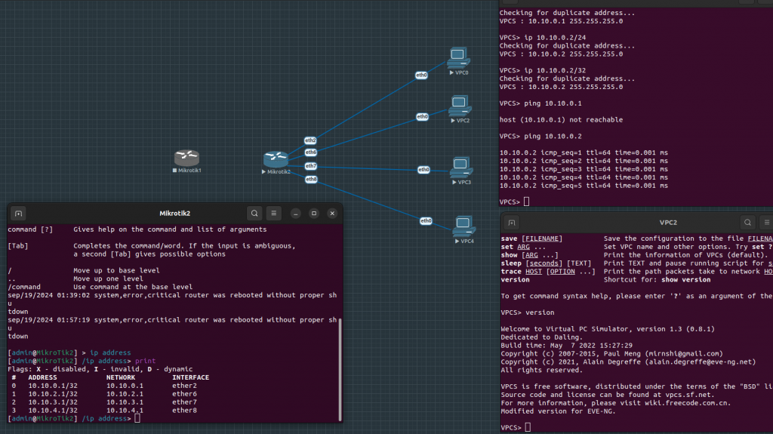Viewport: 773px width, 434px height.
Task: Open search in Mikrotik2 terminal
Action: coord(254,214)
